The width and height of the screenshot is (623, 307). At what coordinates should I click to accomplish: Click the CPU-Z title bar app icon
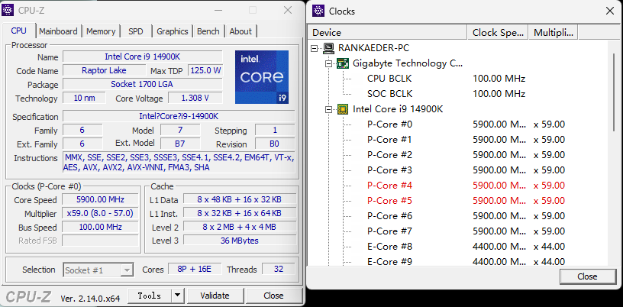(x=10, y=11)
